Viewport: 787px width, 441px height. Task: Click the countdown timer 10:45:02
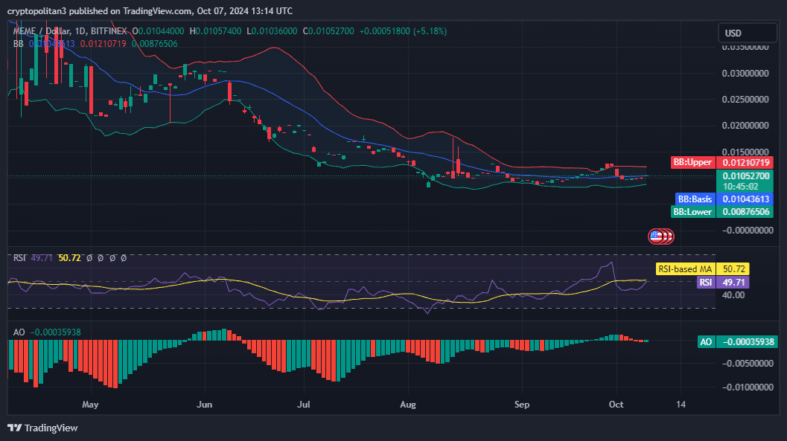(x=740, y=187)
